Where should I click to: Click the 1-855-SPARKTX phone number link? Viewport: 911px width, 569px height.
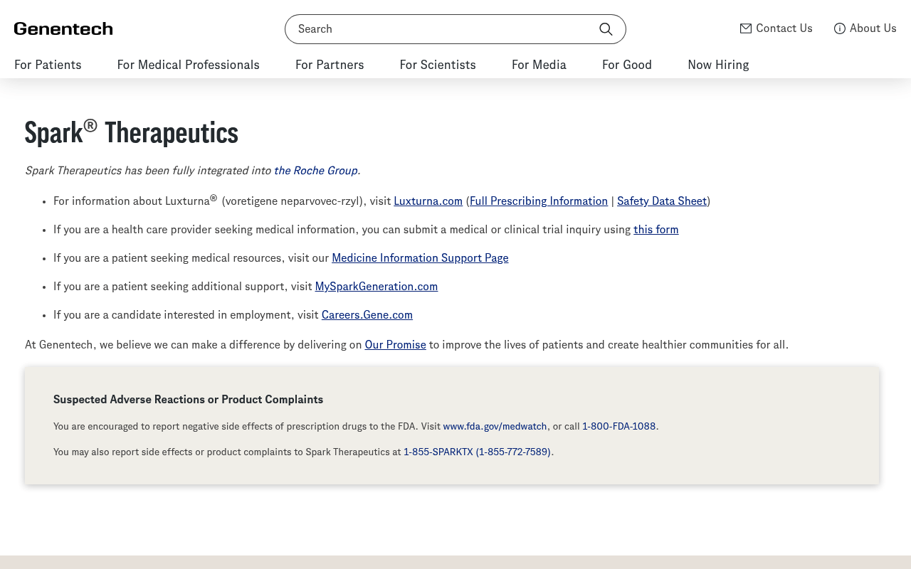point(477,452)
